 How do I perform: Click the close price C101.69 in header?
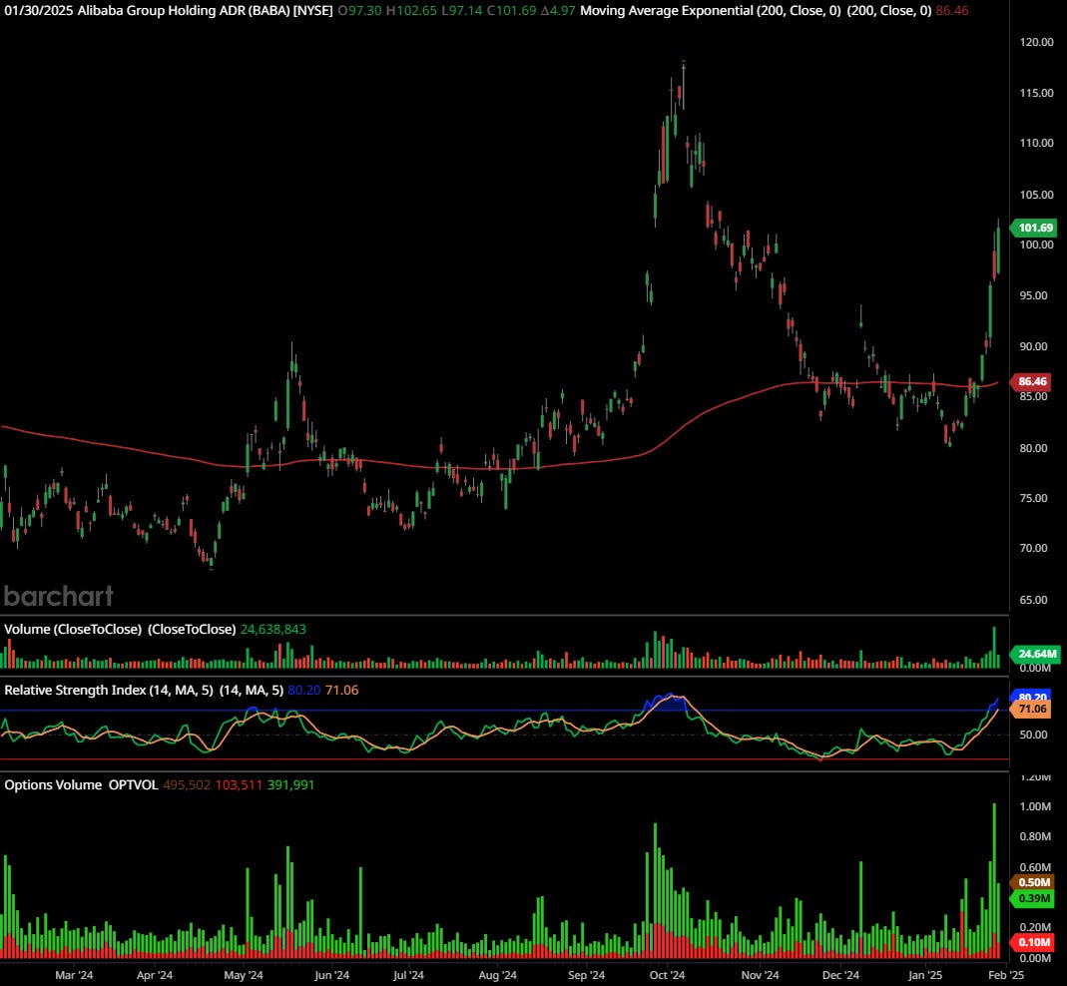(x=511, y=11)
